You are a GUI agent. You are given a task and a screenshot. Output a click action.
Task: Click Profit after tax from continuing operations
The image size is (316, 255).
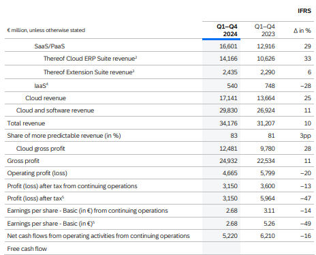(x=72, y=186)
